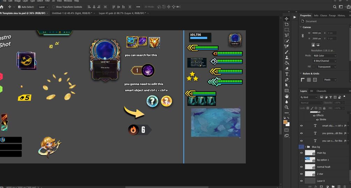Switch to the Channels tab
351x188 pixels.
point(321,91)
